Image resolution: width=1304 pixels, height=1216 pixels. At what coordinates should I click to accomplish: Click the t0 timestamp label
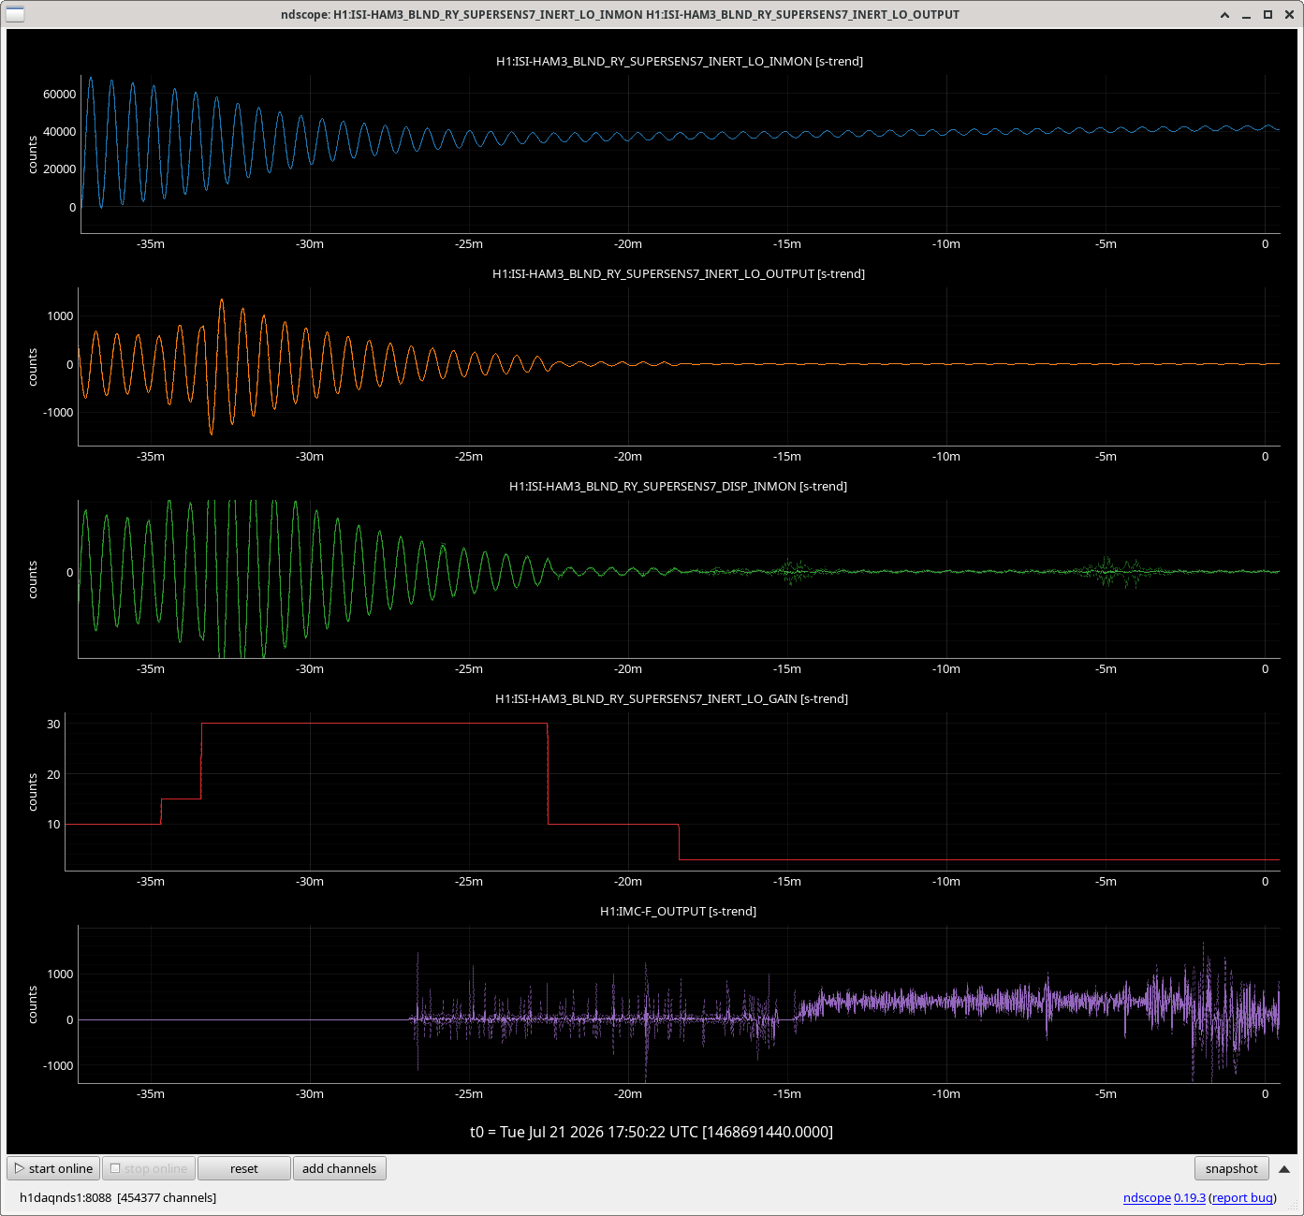coord(652,1132)
